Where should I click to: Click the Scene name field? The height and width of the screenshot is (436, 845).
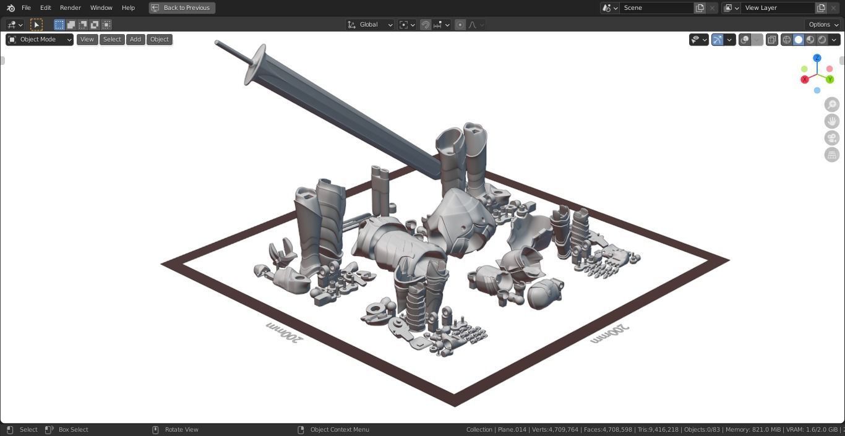click(x=657, y=8)
